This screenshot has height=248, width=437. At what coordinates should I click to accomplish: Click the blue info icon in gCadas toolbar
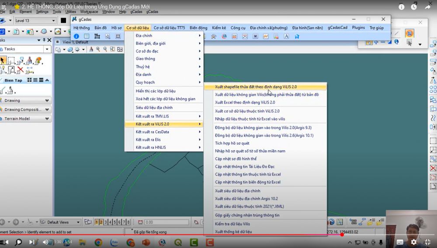click(x=76, y=36)
